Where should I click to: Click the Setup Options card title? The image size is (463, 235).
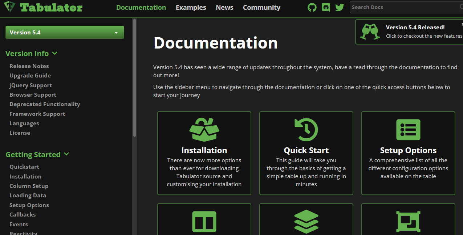click(408, 150)
